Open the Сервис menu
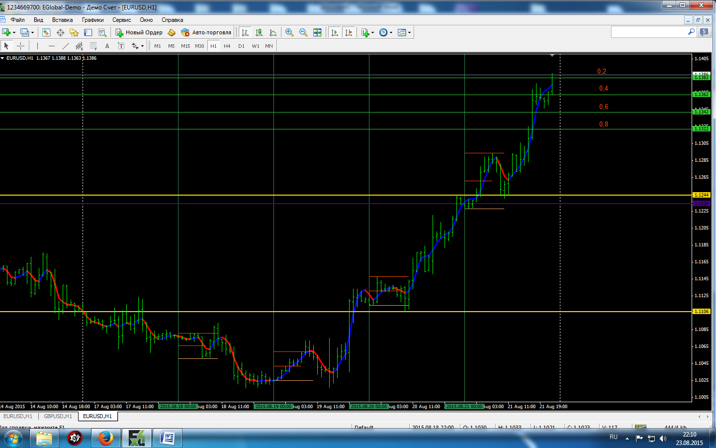 (x=121, y=20)
